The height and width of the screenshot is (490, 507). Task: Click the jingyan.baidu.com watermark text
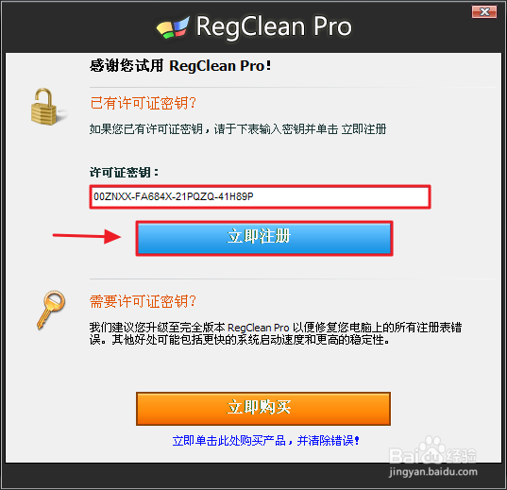433,472
